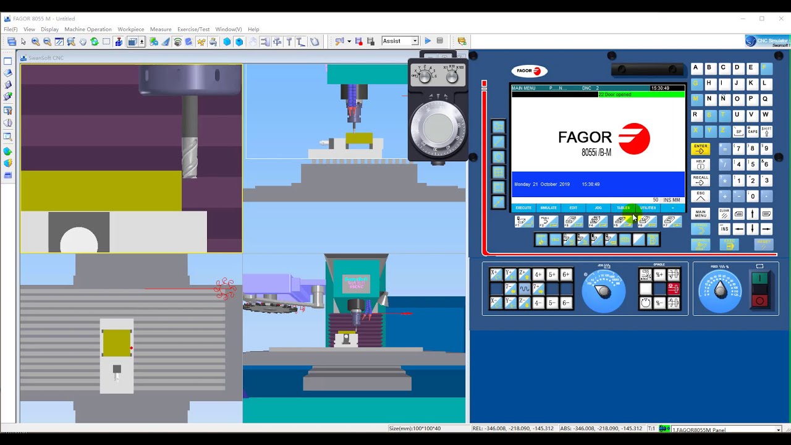
Task: Click the red spindle stop key
Action: click(674, 289)
